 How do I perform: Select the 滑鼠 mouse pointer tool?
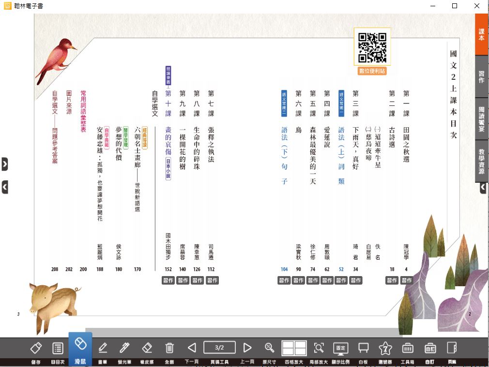coord(80,350)
